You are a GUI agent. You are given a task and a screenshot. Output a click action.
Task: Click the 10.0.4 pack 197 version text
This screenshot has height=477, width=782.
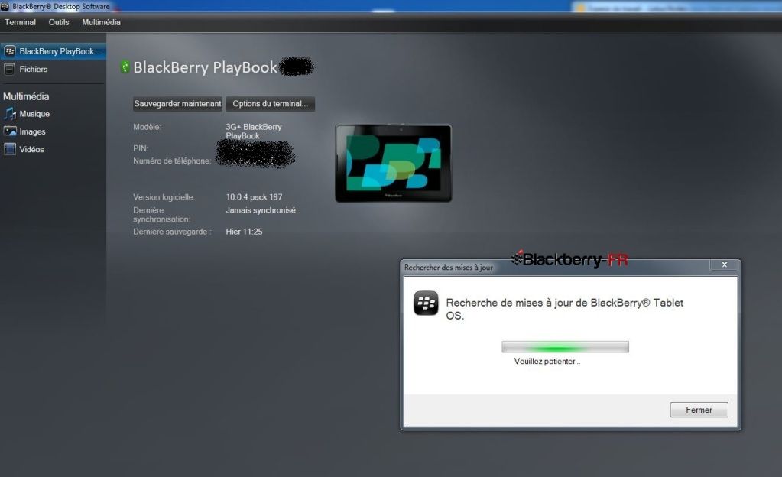tap(254, 197)
